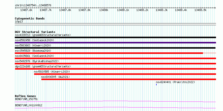The width and height of the screenshot is (223, 111).
Task: Click the 13487.6k ruler position
Action: tap(27, 10)
